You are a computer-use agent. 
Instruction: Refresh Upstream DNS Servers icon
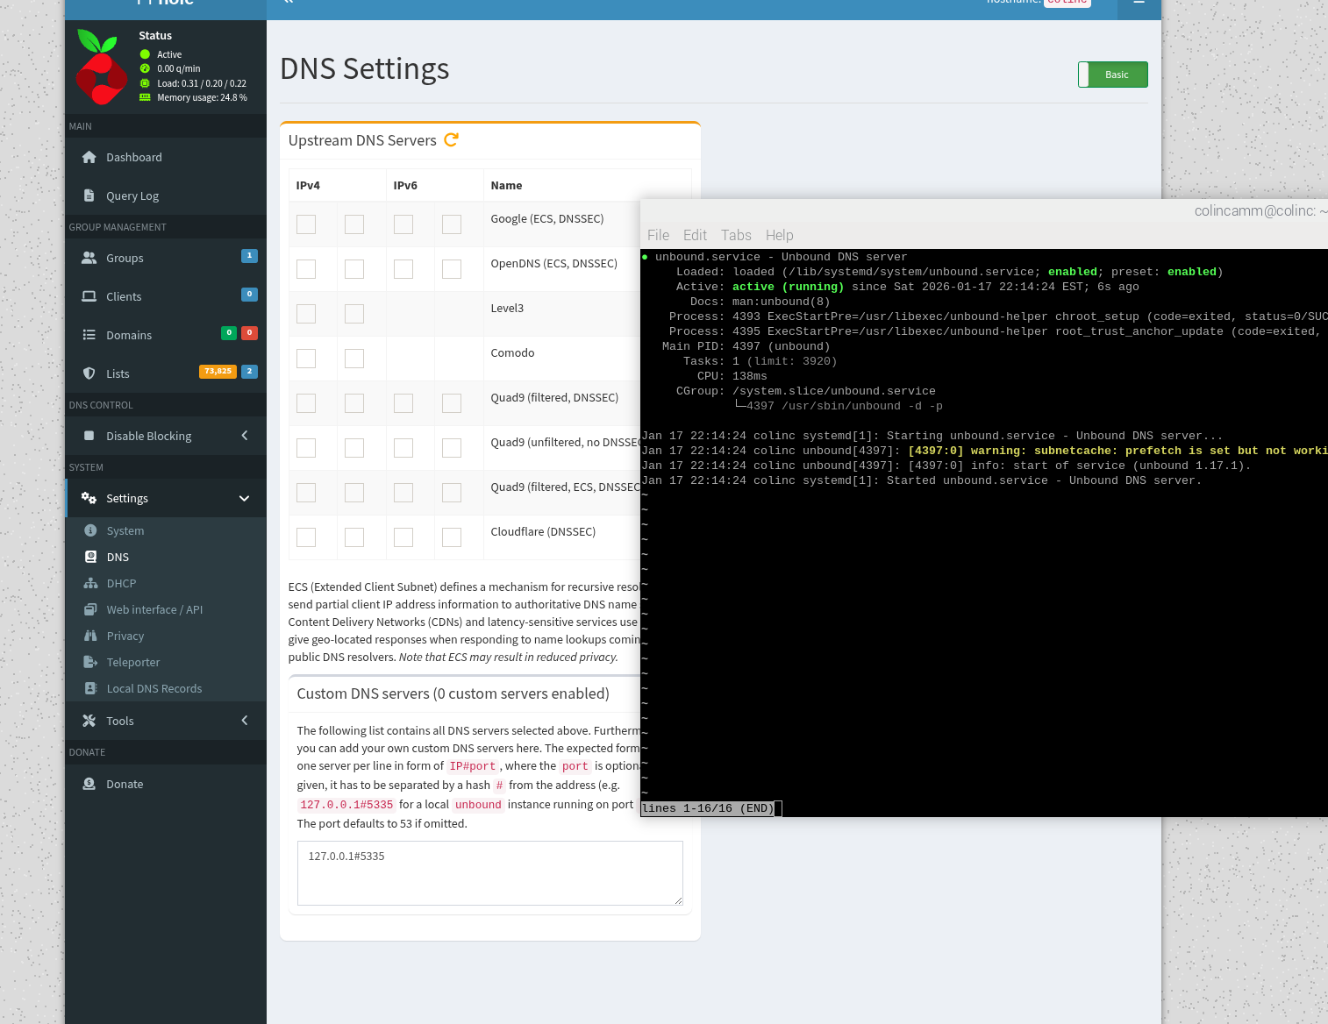pos(451,140)
